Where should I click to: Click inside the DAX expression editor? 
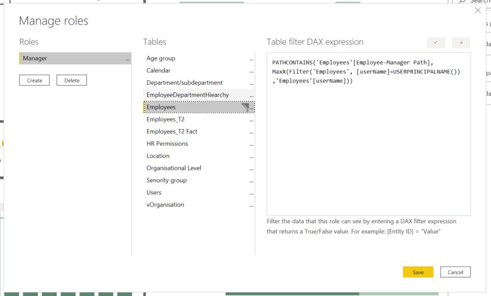[368, 134]
